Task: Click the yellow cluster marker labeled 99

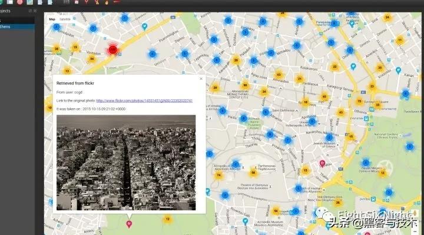Action: click(x=245, y=86)
